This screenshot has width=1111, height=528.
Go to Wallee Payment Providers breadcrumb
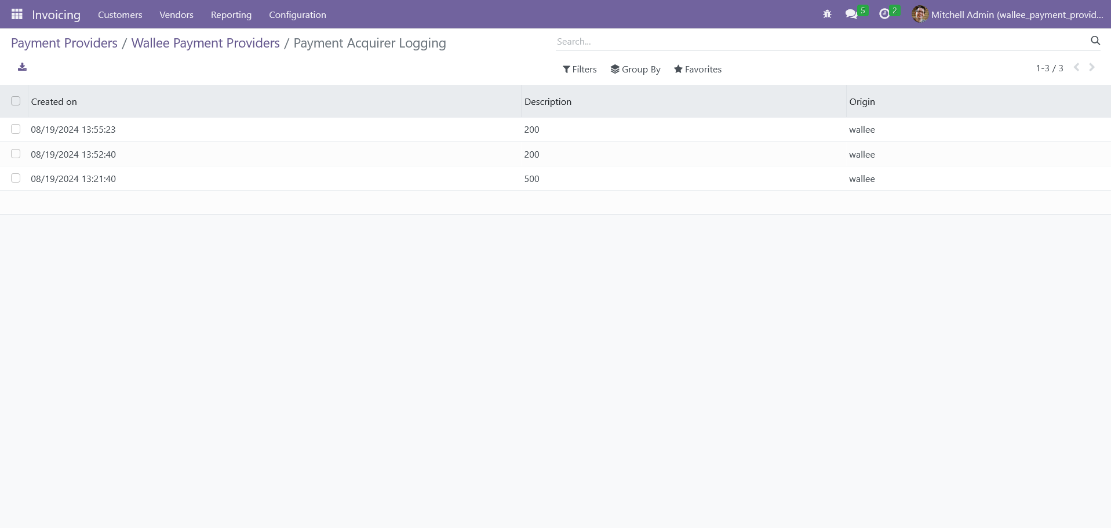tap(205, 43)
